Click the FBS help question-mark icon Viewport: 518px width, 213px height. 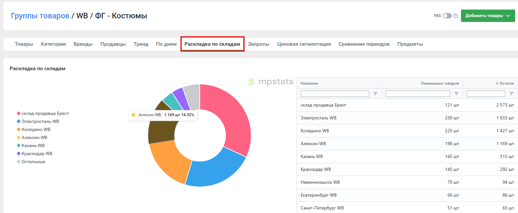click(x=456, y=16)
